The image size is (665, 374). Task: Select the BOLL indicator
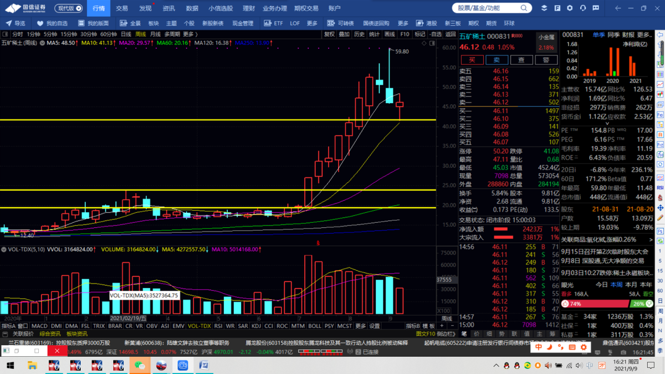tap(314, 326)
